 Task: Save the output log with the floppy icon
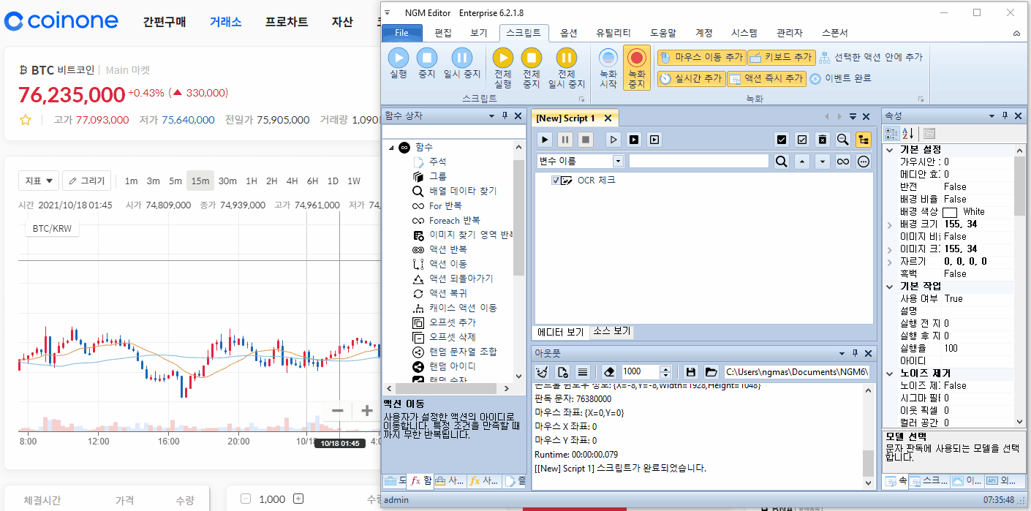pyautogui.click(x=690, y=371)
